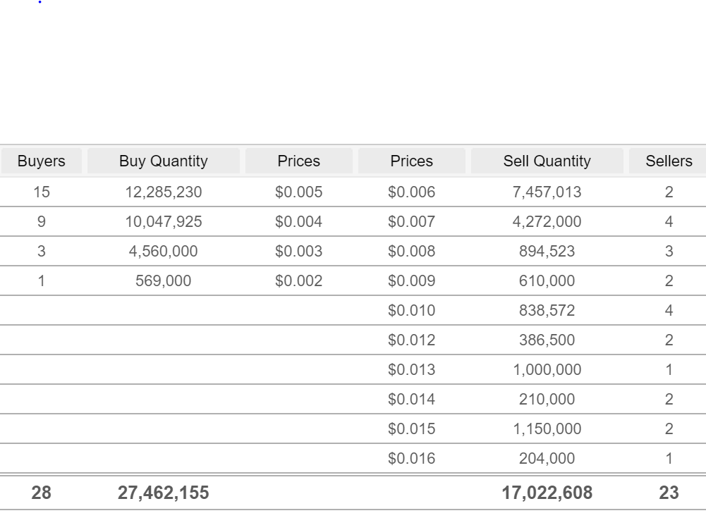Click the buy-side Prices column header
The height and width of the screenshot is (518, 706).
[x=299, y=161]
